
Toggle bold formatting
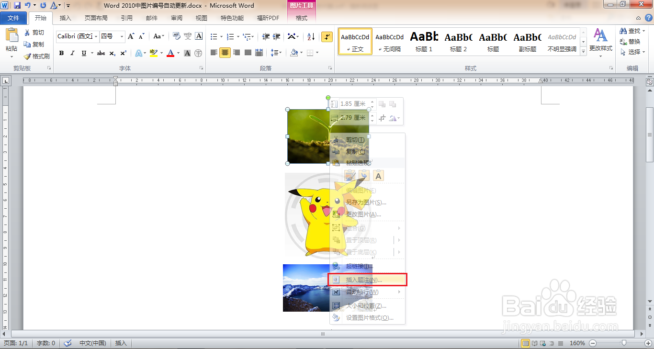tap(61, 53)
